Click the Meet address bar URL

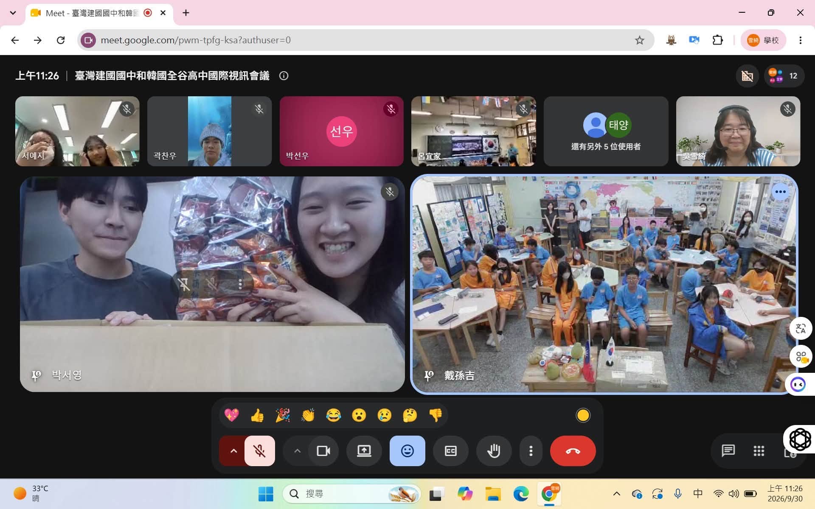(196, 40)
